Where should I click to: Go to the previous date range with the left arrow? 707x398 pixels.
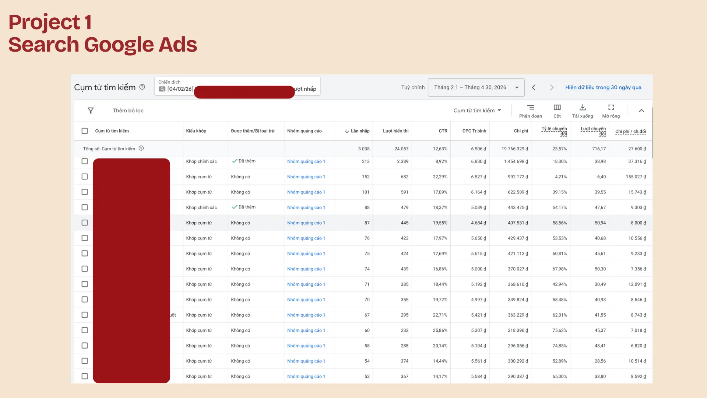534,87
